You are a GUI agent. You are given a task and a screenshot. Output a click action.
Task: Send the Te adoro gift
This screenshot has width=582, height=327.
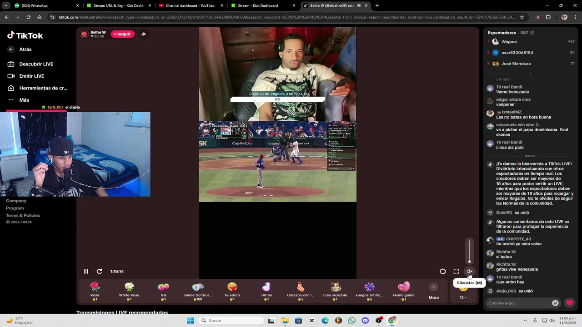point(232,291)
